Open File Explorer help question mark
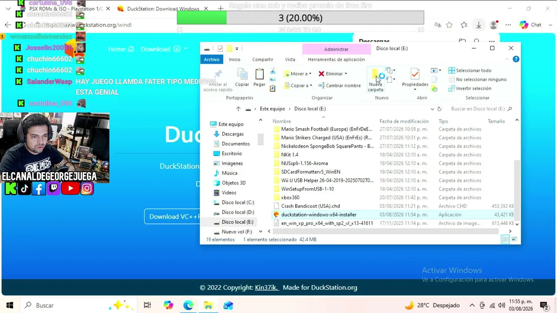This screenshot has width=557, height=313. 516,59
